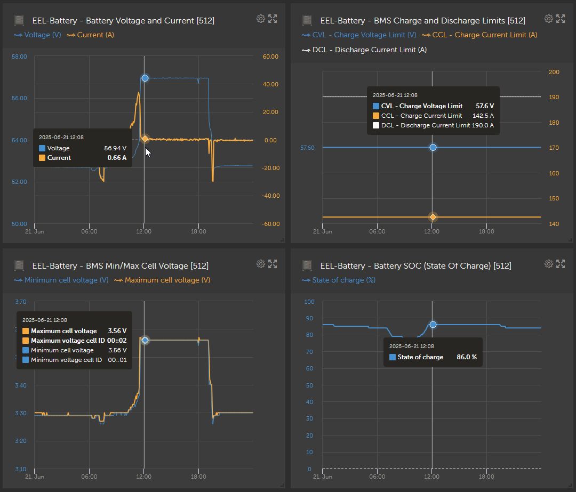Expand BMS Min/Max Cell Voltage widget fullscreen
Viewport: 576px width, 492px height.
[273, 264]
